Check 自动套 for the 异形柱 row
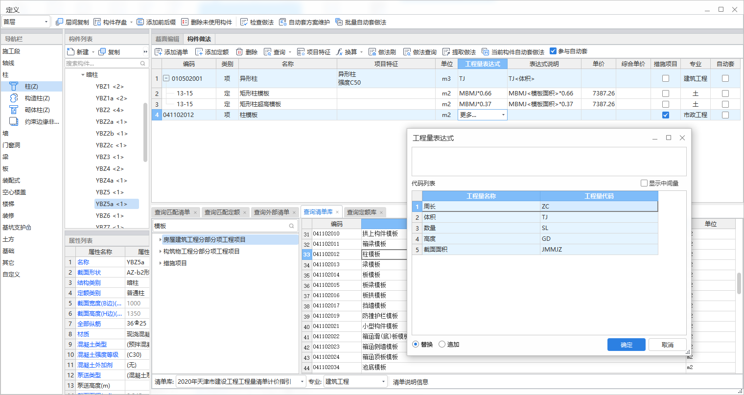The height and width of the screenshot is (395, 744). (x=725, y=78)
